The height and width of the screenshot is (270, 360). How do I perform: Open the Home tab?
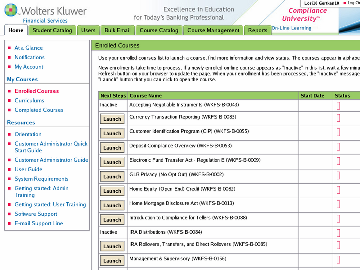point(16,30)
